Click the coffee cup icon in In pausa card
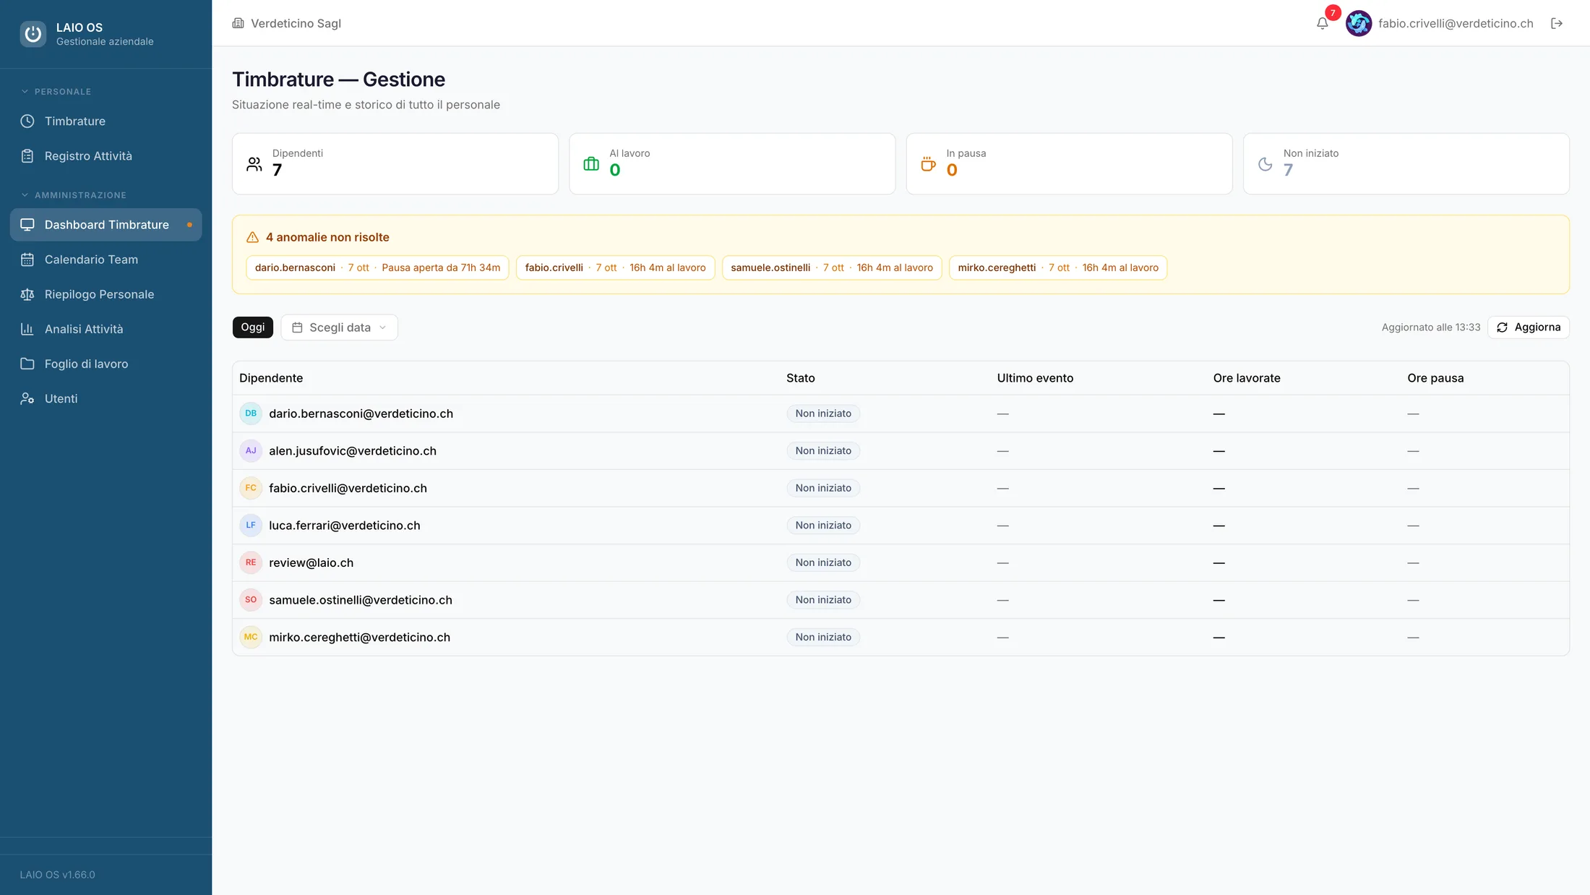This screenshot has height=895, width=1590. (929, 164)
